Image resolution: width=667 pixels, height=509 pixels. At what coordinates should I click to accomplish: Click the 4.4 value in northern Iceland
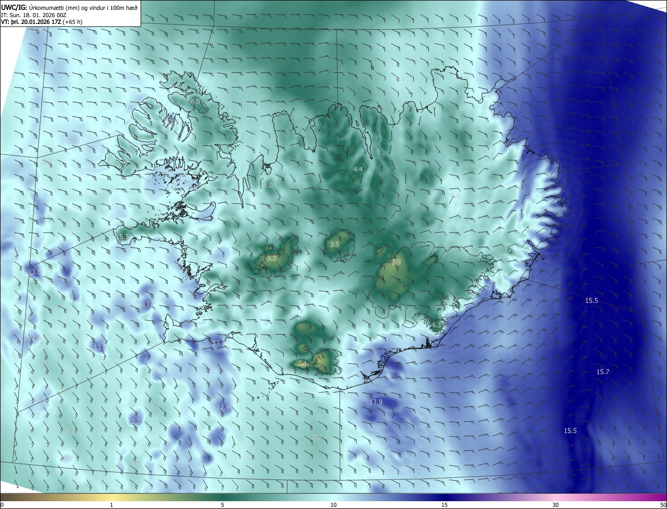coord(357,170)
